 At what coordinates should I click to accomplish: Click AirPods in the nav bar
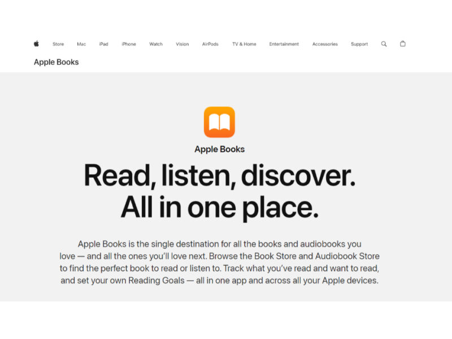pos(210,44)
